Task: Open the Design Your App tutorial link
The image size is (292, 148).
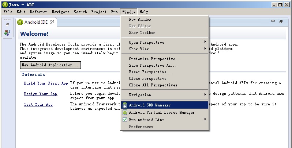Action: pos(41,94)
